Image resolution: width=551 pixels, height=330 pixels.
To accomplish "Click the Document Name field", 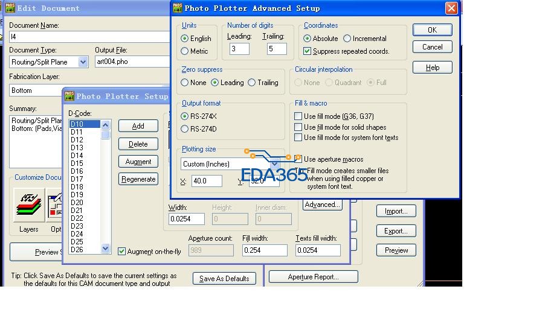I will (89, 37).
